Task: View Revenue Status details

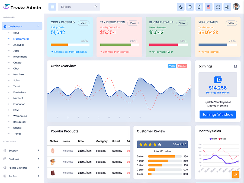Action: pyautogui.click(x=182, y=23)
